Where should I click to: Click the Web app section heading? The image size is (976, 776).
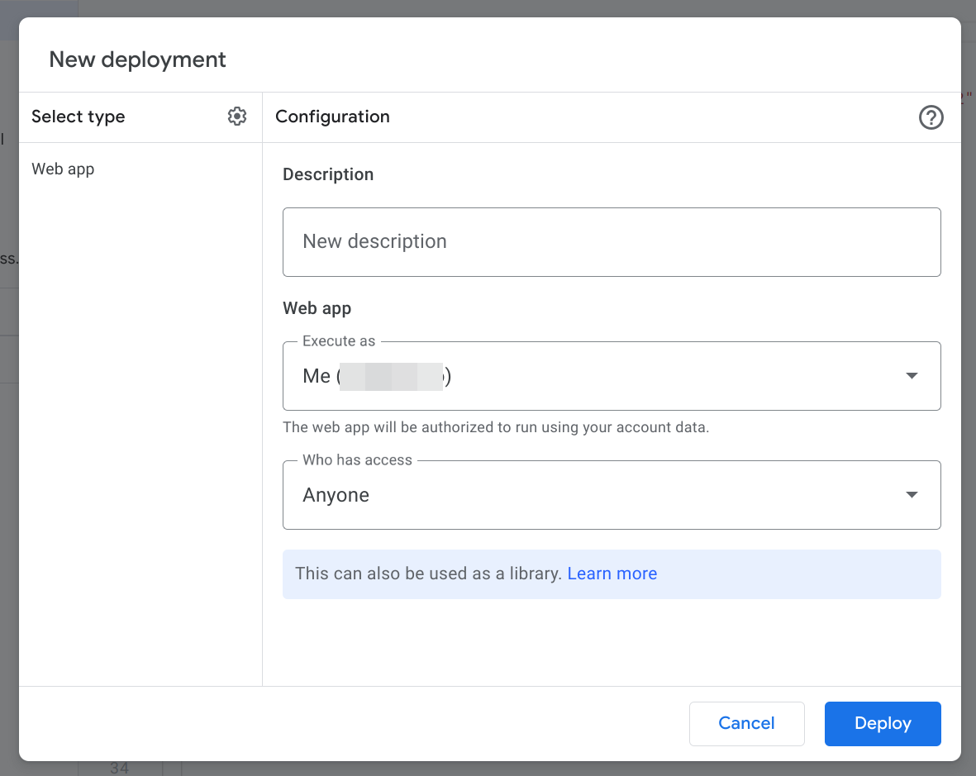click(x=317, y=308)
